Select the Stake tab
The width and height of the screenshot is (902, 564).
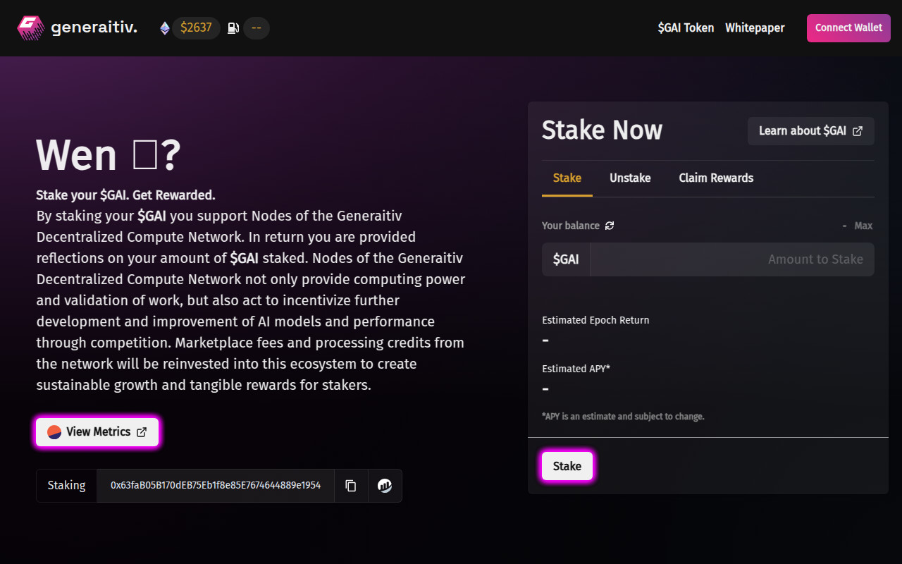[x=567, y=178]
